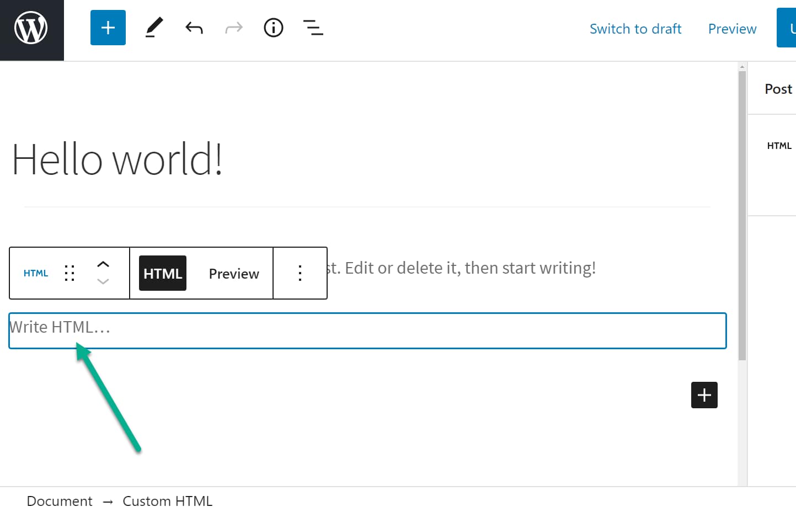
Task: Toggle the editing mode pencil tool
Action: click(x=154, y=28)
